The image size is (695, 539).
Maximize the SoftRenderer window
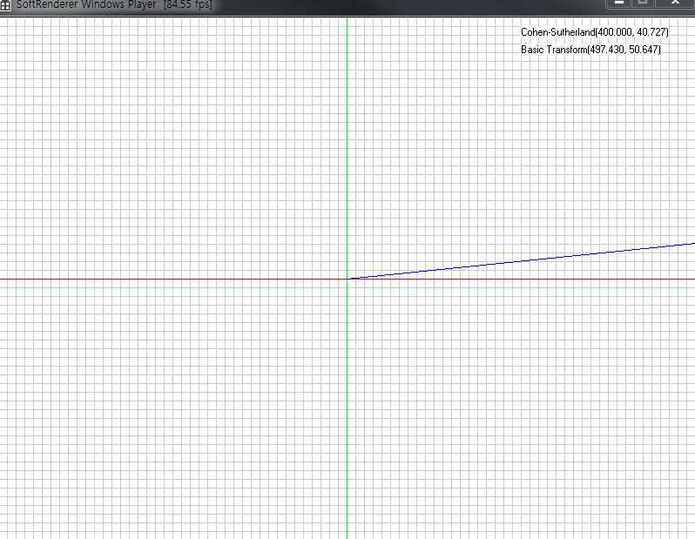pyautogui.click(x=643, y=3)
